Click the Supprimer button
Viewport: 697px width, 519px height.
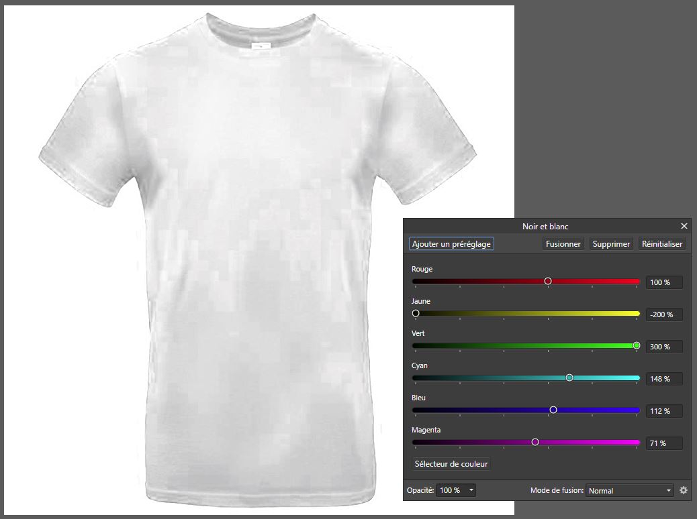(611, 243)
